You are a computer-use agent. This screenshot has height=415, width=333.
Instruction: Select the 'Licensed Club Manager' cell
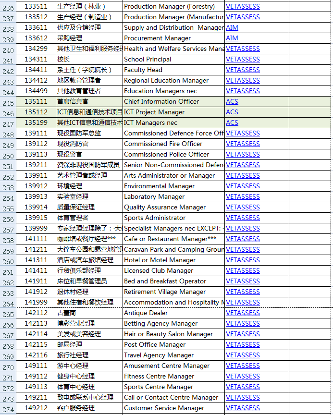pyautogui.click(x=173, y=270)
